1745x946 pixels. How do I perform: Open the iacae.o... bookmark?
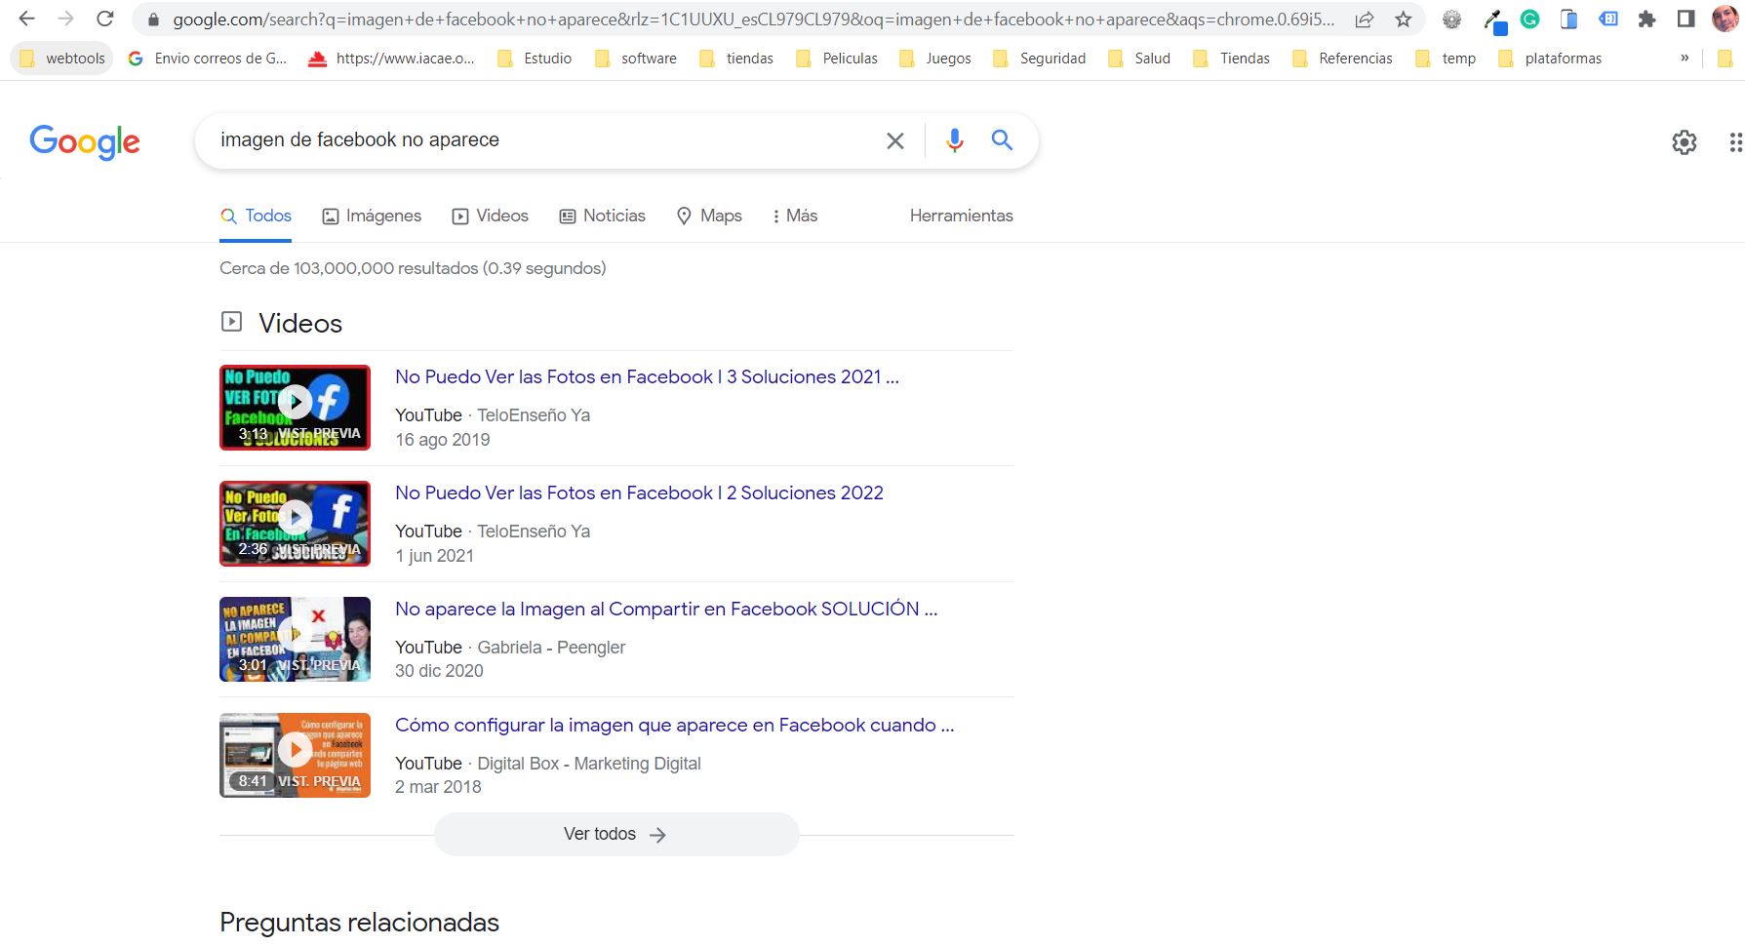(x=391, y=59)
